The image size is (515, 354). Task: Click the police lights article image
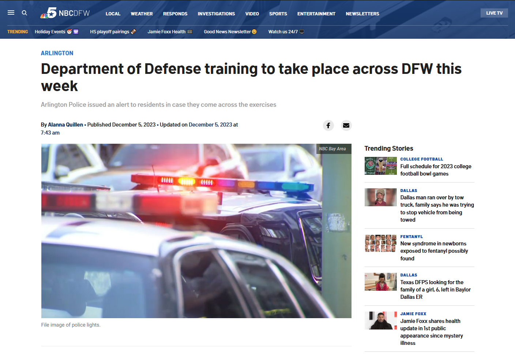[196, 231]
